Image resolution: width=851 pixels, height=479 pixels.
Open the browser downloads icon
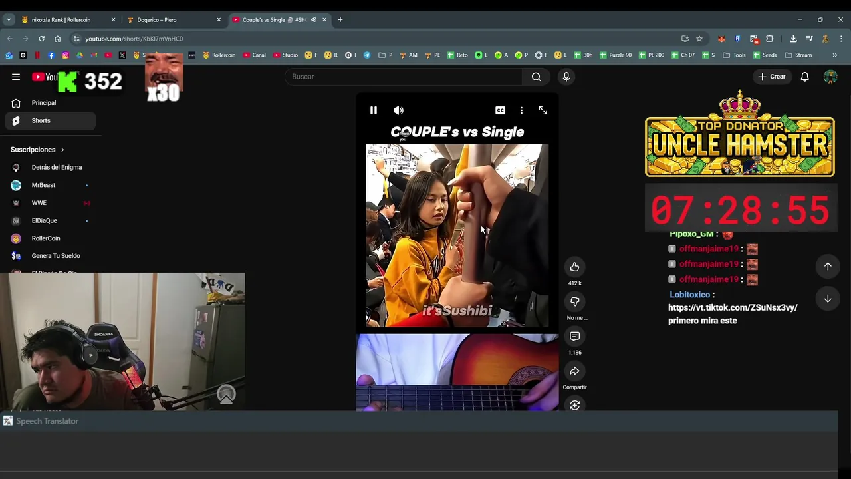(x=793, y=39)
